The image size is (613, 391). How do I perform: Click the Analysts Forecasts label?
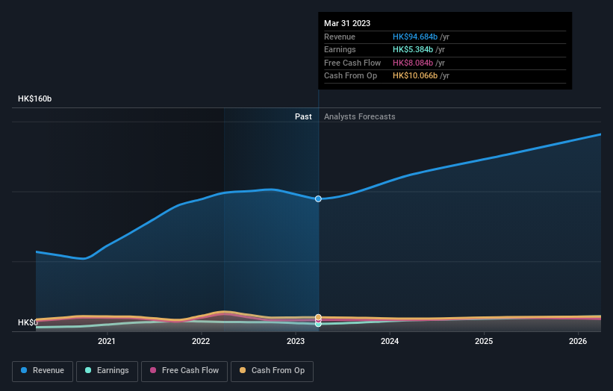point(360,117)
